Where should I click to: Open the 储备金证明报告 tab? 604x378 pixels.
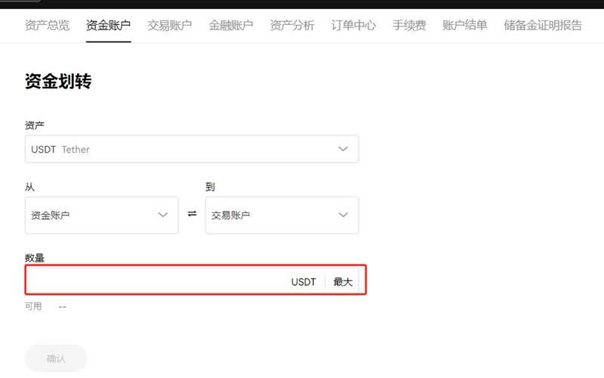pos(543,26)
